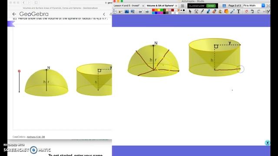Pick the orange color swatch

click(x=156, y=10)
